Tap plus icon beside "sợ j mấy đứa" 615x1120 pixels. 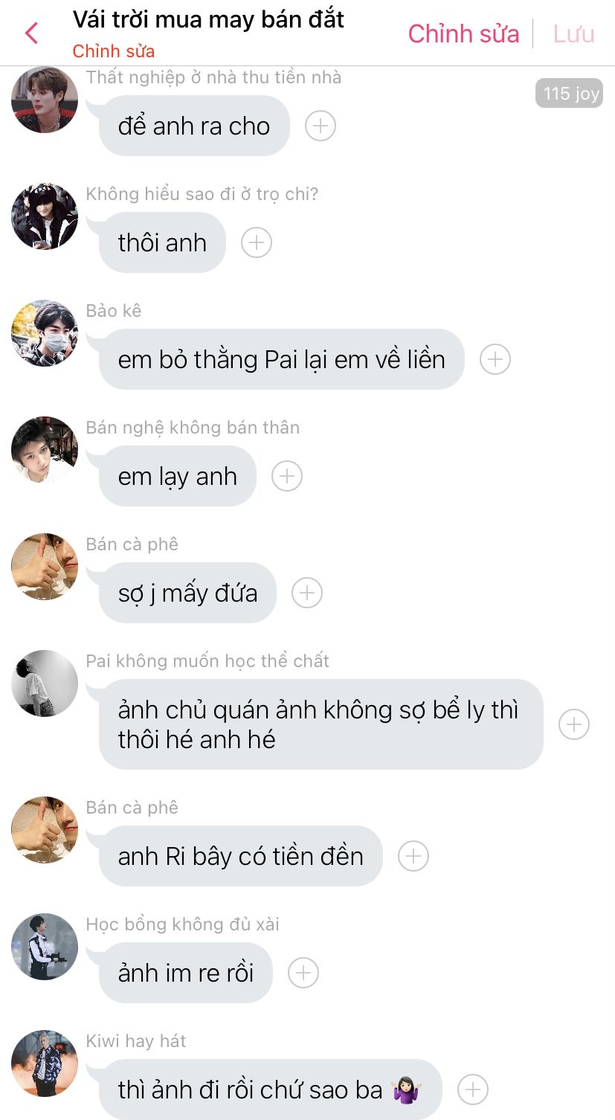pos(307,593)
